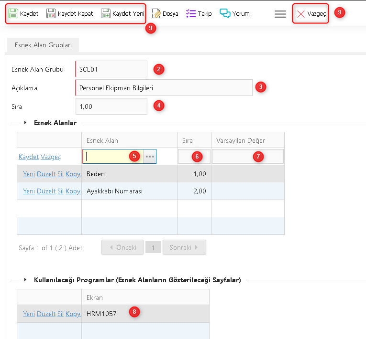Collapse the Esnek Alanlar section
This screenshot has width=366, height=339.
(x=25, y=123)
